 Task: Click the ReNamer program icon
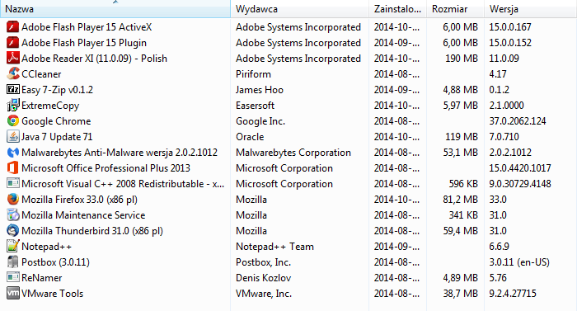click(x=13, y=277)
